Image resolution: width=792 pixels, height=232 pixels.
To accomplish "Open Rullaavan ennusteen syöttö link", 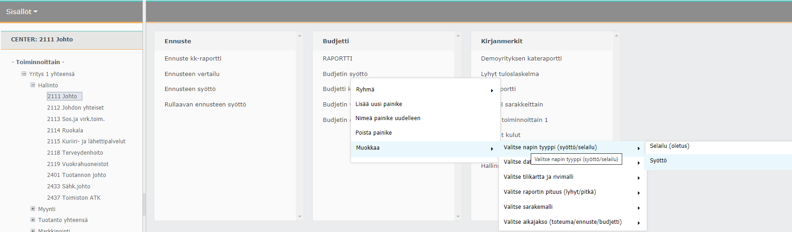I will tap(205, 105).
